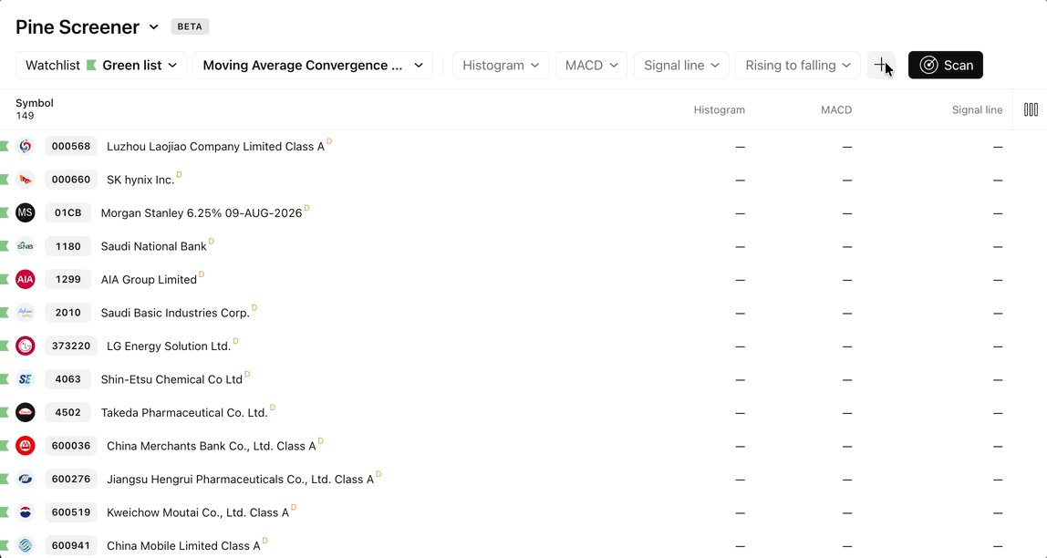This screenshot has height=558, width=1047.
Task: Click green flag on 000568 row
Action: click(x=4, y=146)
